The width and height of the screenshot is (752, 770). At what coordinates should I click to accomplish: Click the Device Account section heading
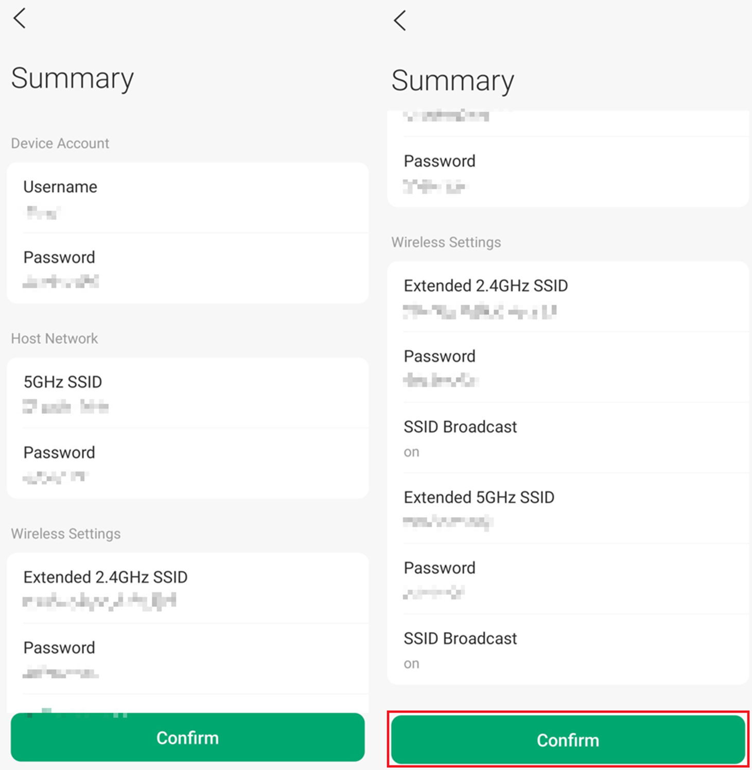[x=60, y=143]
